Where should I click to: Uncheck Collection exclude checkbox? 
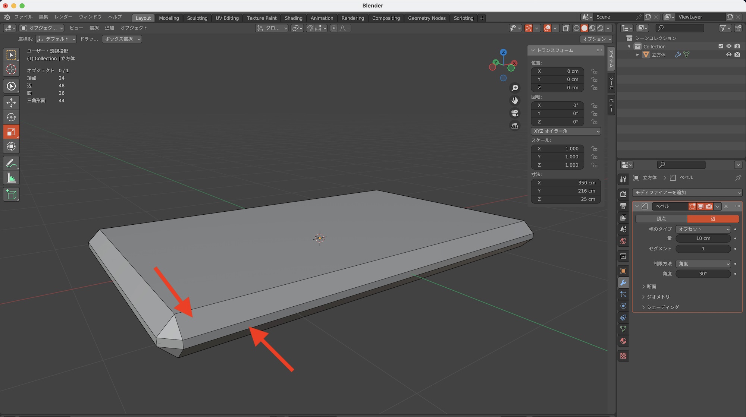(721, 46)
